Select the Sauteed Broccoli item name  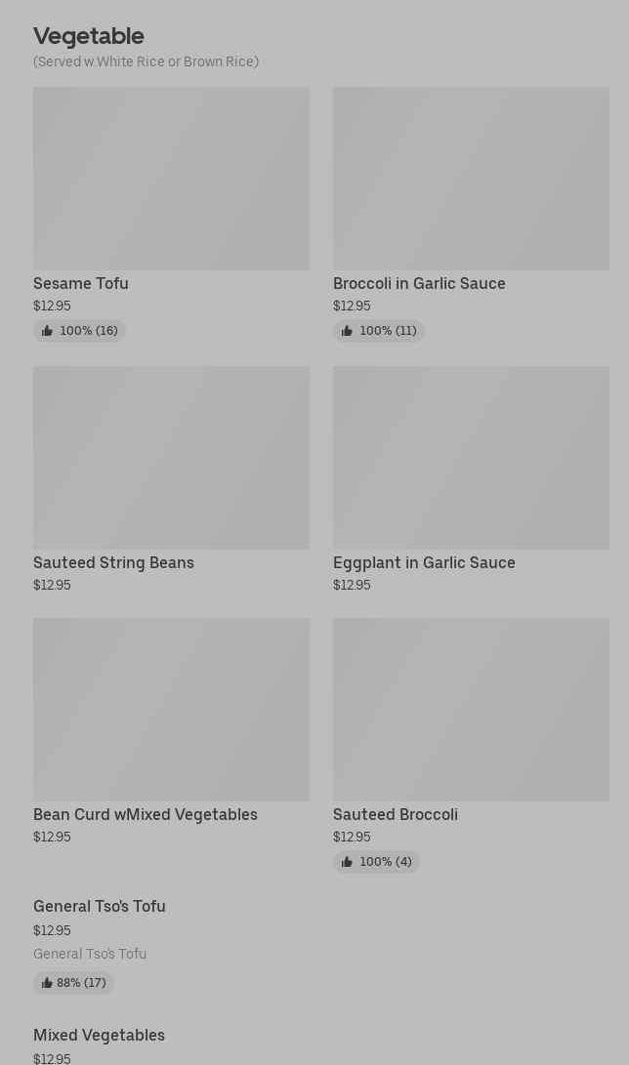(x=396, y=815)
